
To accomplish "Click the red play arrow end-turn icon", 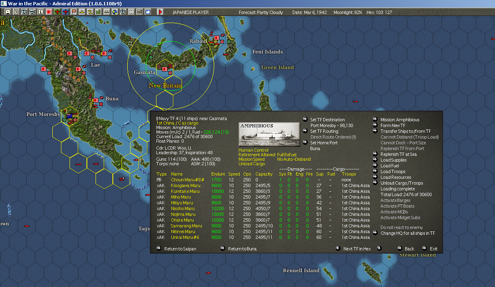I will coord(160,12).
